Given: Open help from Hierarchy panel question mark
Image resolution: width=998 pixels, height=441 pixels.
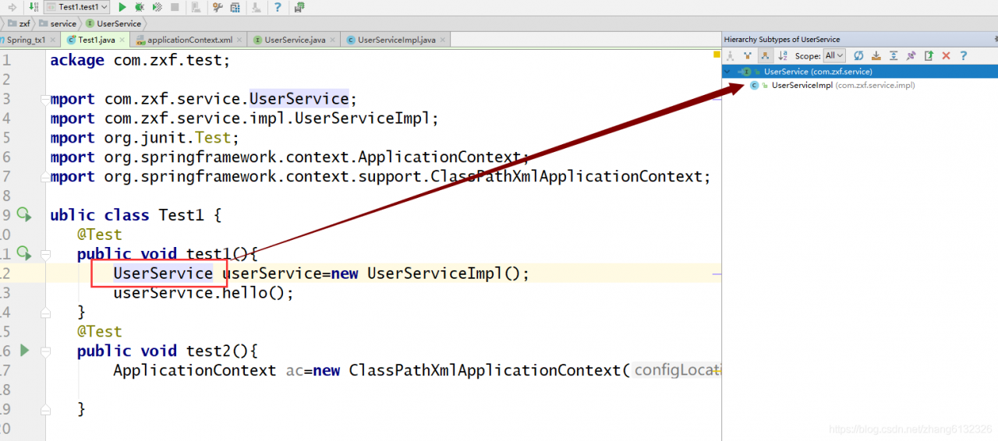Looking at the screenshot, I should pyautogui.click(x=964, y=55).
